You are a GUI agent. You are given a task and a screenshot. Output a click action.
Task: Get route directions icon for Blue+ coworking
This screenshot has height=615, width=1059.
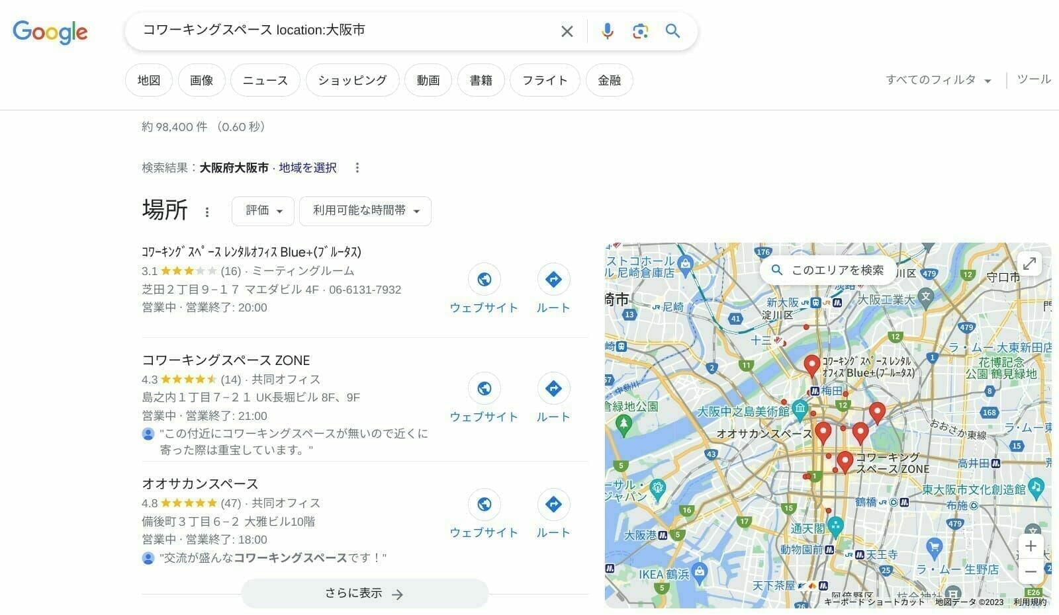pyautogui.click(x=553, y=279)
